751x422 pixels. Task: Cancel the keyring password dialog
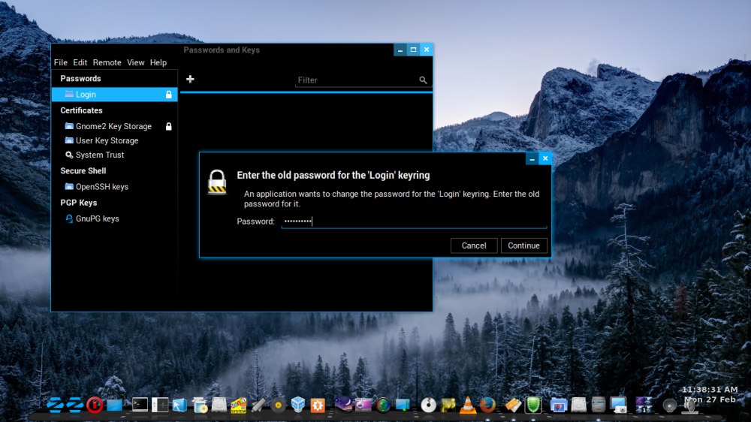pos(474,246)
